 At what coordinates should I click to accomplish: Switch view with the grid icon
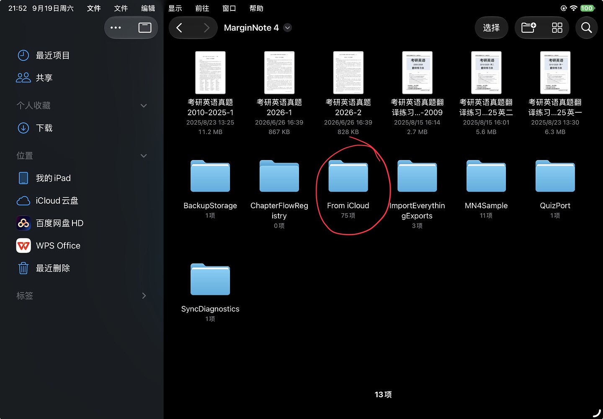point(557,28)
